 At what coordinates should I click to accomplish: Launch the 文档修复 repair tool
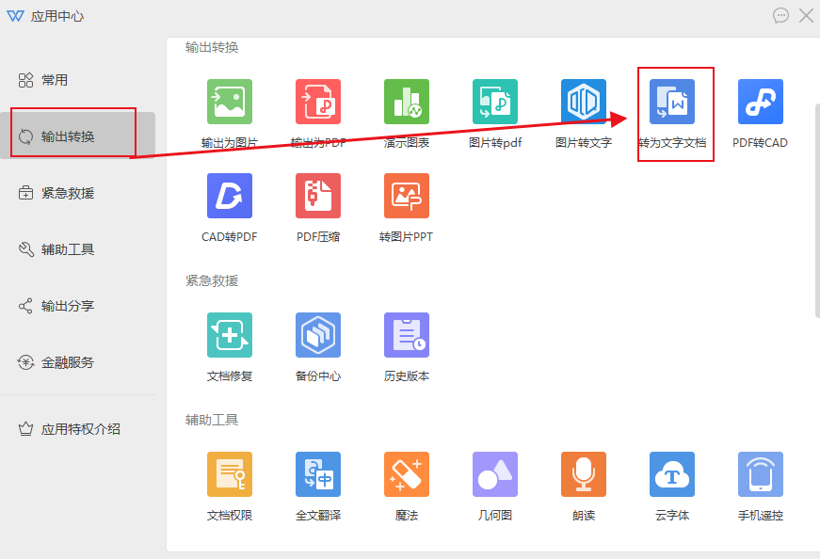click(230, 335)
